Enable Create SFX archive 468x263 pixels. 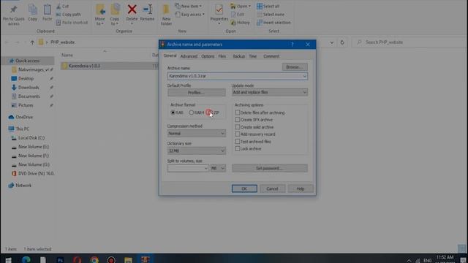click(237, 120)
